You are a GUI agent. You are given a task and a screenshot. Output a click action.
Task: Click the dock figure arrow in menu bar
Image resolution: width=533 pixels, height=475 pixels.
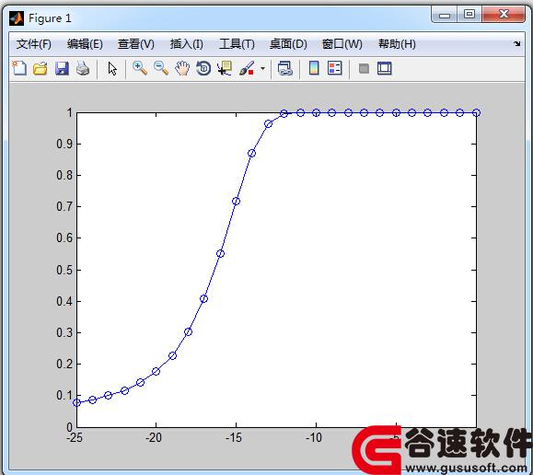click(517, 43)
